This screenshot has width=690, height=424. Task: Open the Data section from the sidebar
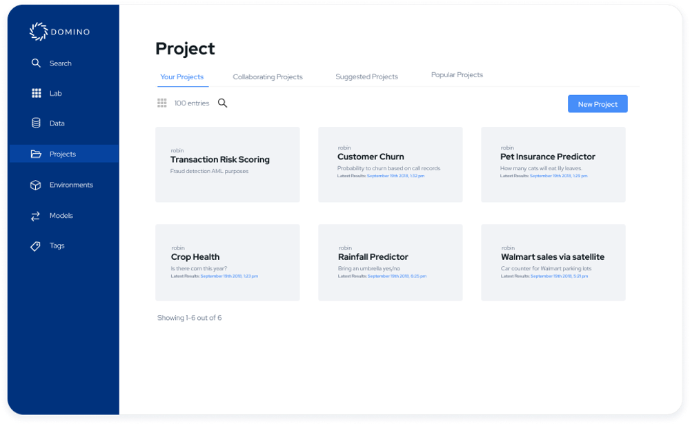[x=36, y=123]
